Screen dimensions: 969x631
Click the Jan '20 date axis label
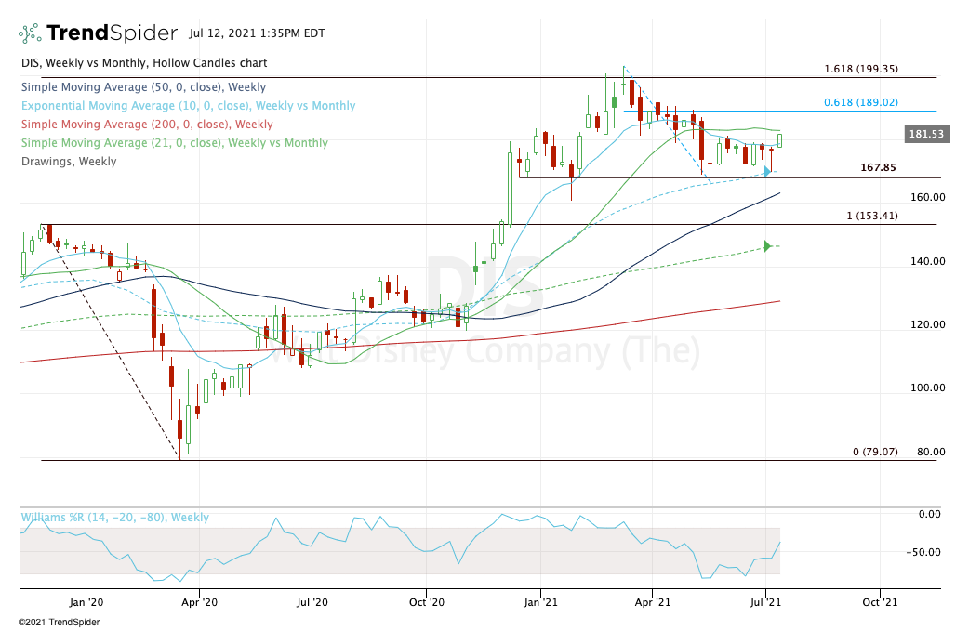tap(86, 602)
